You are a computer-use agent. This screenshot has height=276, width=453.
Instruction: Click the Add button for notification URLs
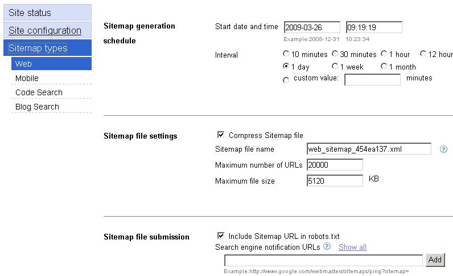435,260
